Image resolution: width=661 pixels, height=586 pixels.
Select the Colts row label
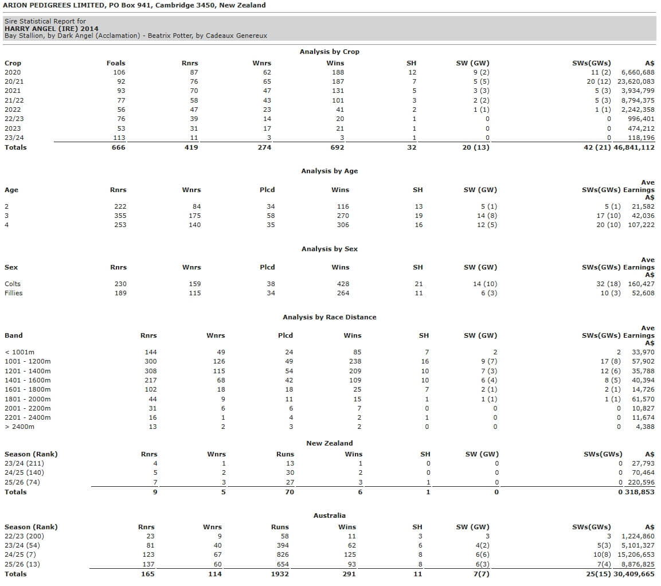tap(13, 284)
